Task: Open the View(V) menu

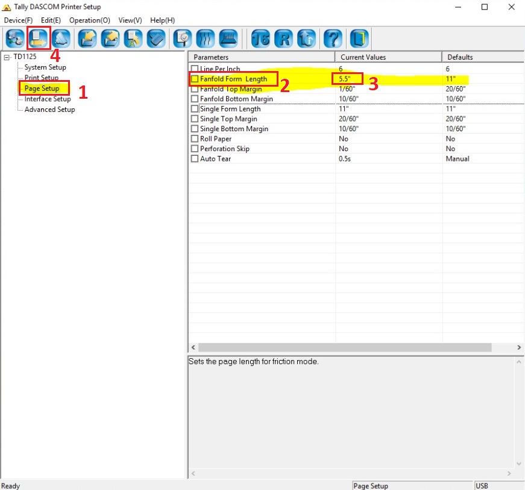Action: pos(130,20)
